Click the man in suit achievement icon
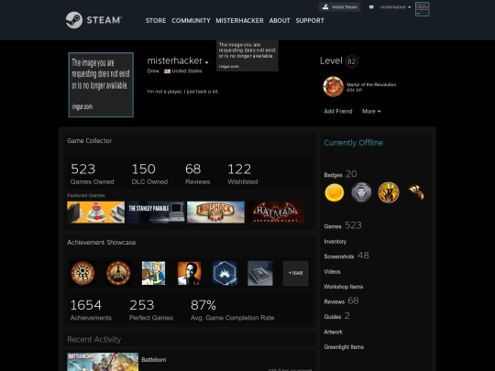The width and height of the screenshot is (495, 371). [189, 273]
